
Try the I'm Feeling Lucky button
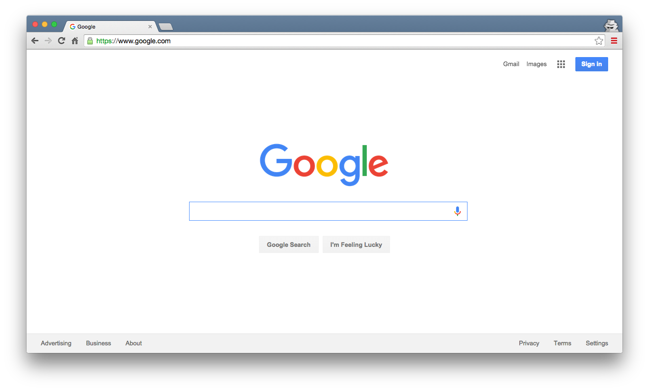(356, 244)
